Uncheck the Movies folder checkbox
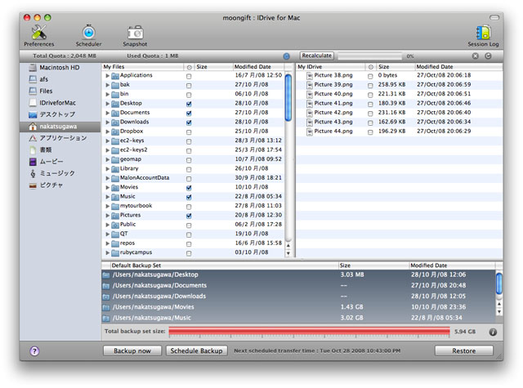 (189, 188)
